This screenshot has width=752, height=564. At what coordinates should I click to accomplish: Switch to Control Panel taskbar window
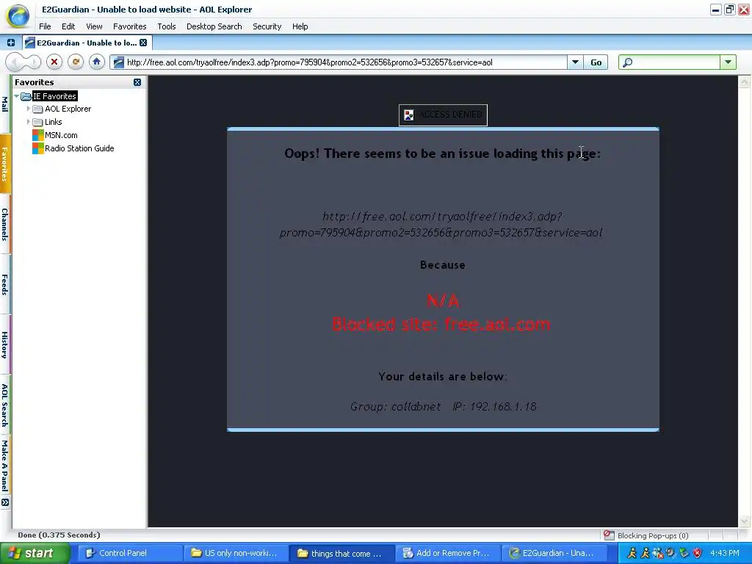tap(129, 553)
